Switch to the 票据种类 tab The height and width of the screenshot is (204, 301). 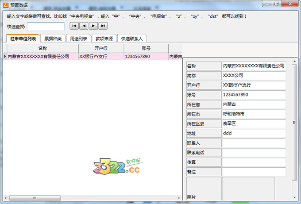pos(53,38)
